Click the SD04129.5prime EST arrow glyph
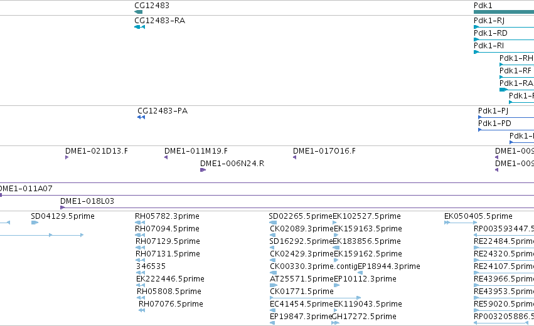The image size is (534, 326). (35, 223)
